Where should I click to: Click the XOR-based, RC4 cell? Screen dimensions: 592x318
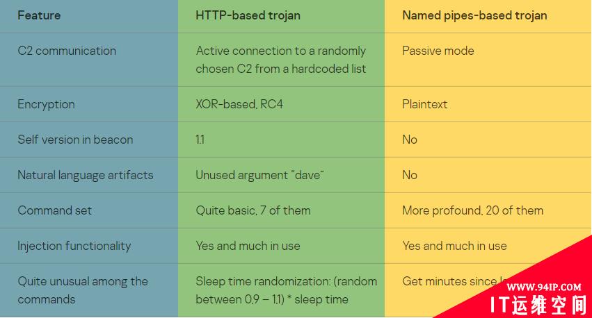[x=239, y=104]
